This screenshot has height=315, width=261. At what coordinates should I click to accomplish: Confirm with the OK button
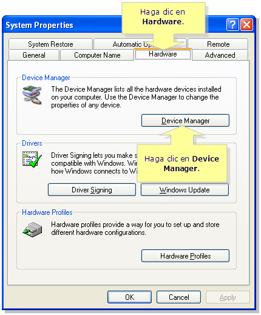pyautogui.click(x=129, y=297)
